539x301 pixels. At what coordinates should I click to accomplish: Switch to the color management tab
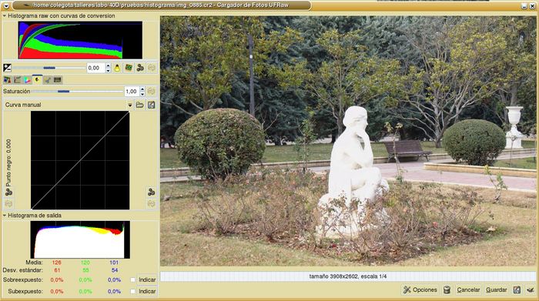pos(27,80)
